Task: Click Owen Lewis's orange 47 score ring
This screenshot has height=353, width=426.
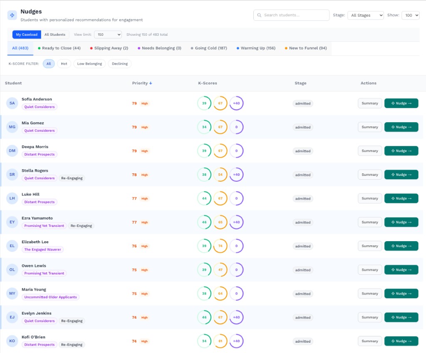Action: tap(220, 270)
